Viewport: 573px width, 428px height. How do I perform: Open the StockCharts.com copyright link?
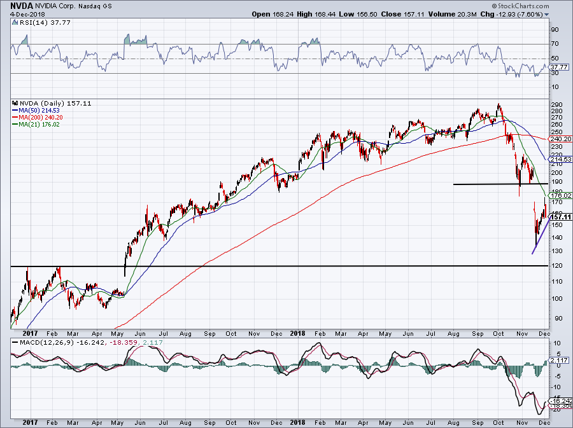pos(520,6)
